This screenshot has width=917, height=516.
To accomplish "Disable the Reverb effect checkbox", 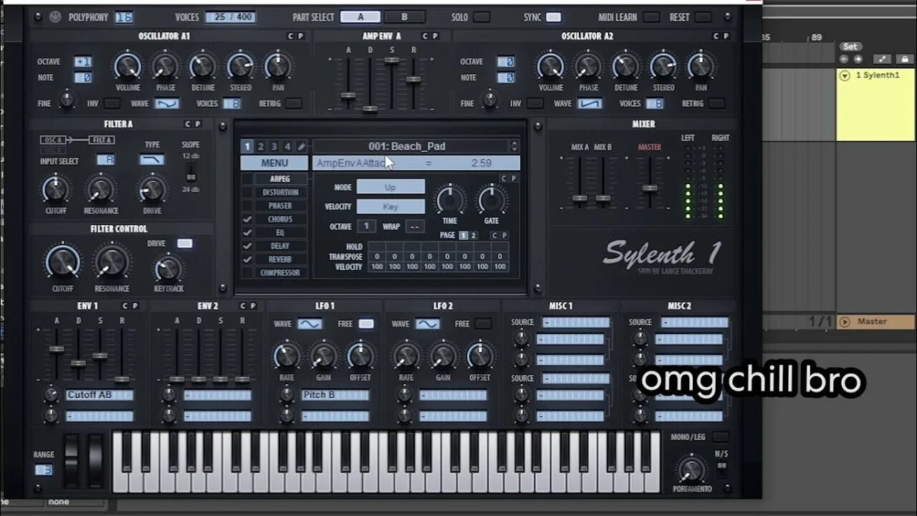I will tap(247, 259).
